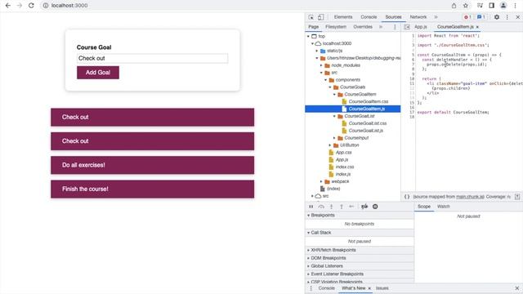Viewport: 523px width, 294px height.
Task: Click the step into debugger icon
Action: click(x=332, y=207)
